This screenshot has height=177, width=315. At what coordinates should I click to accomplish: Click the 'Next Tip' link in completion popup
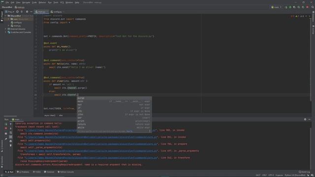pos(129,131)
